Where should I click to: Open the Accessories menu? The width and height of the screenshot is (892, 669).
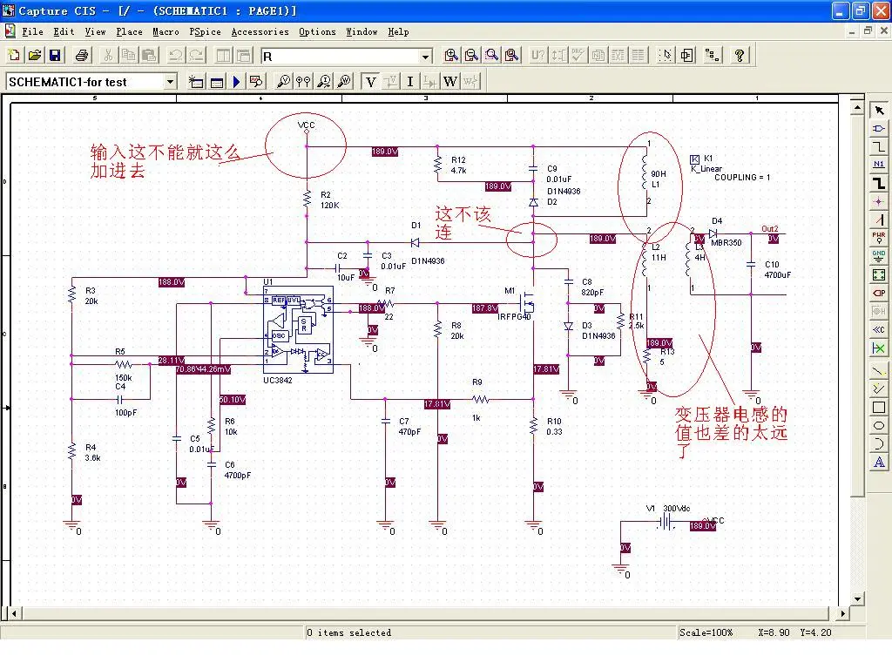(x=260, y=32)
